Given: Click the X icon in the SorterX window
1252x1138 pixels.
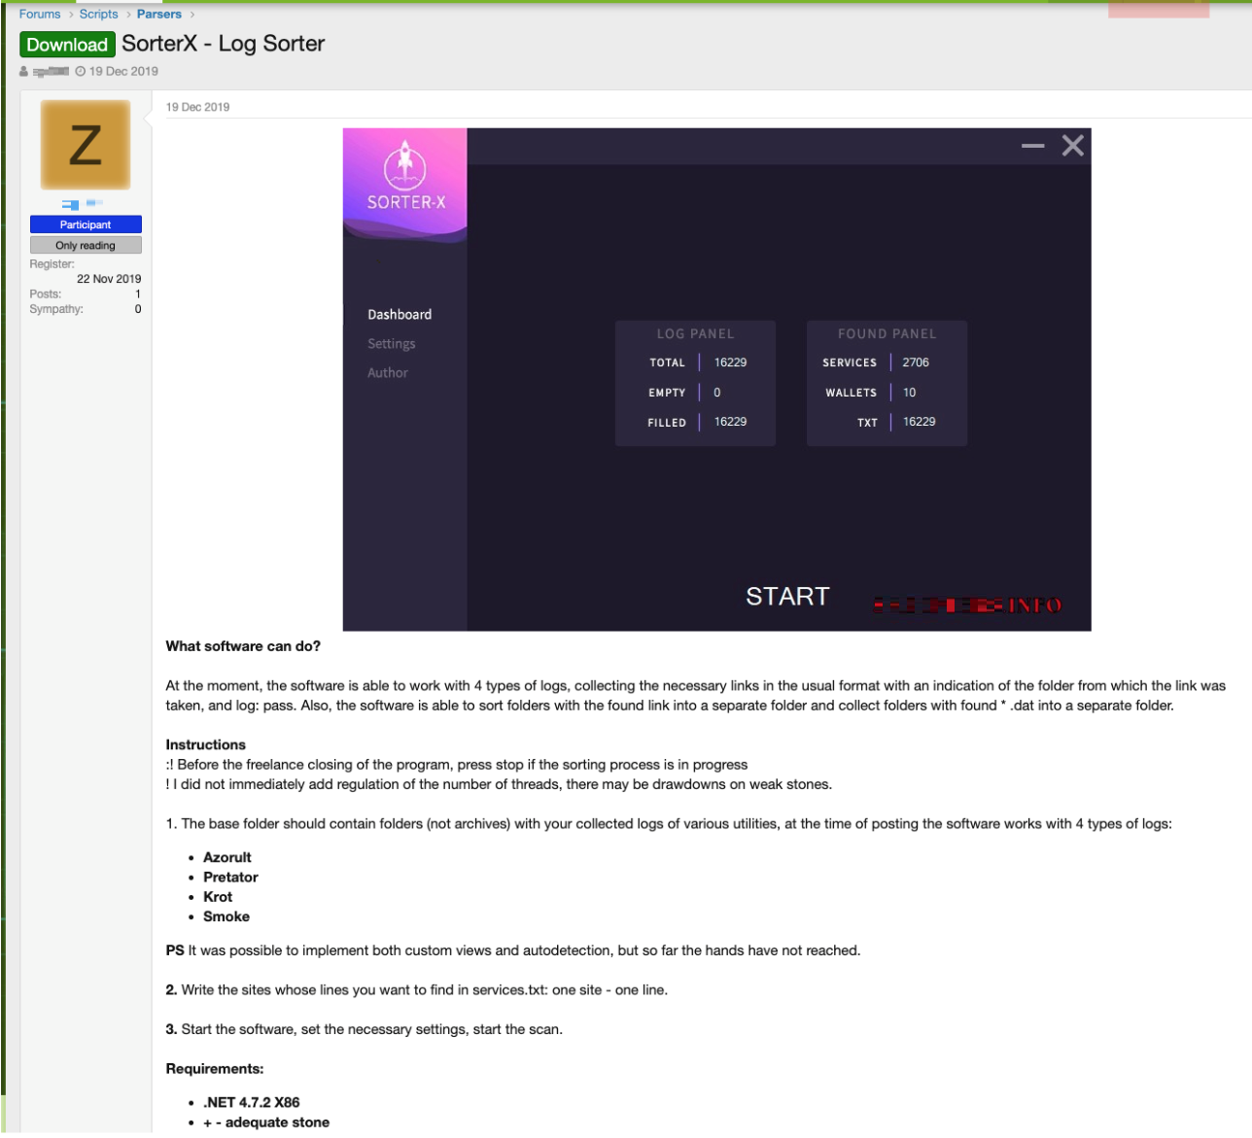Looking at the screenshot, I should 1072,146.
